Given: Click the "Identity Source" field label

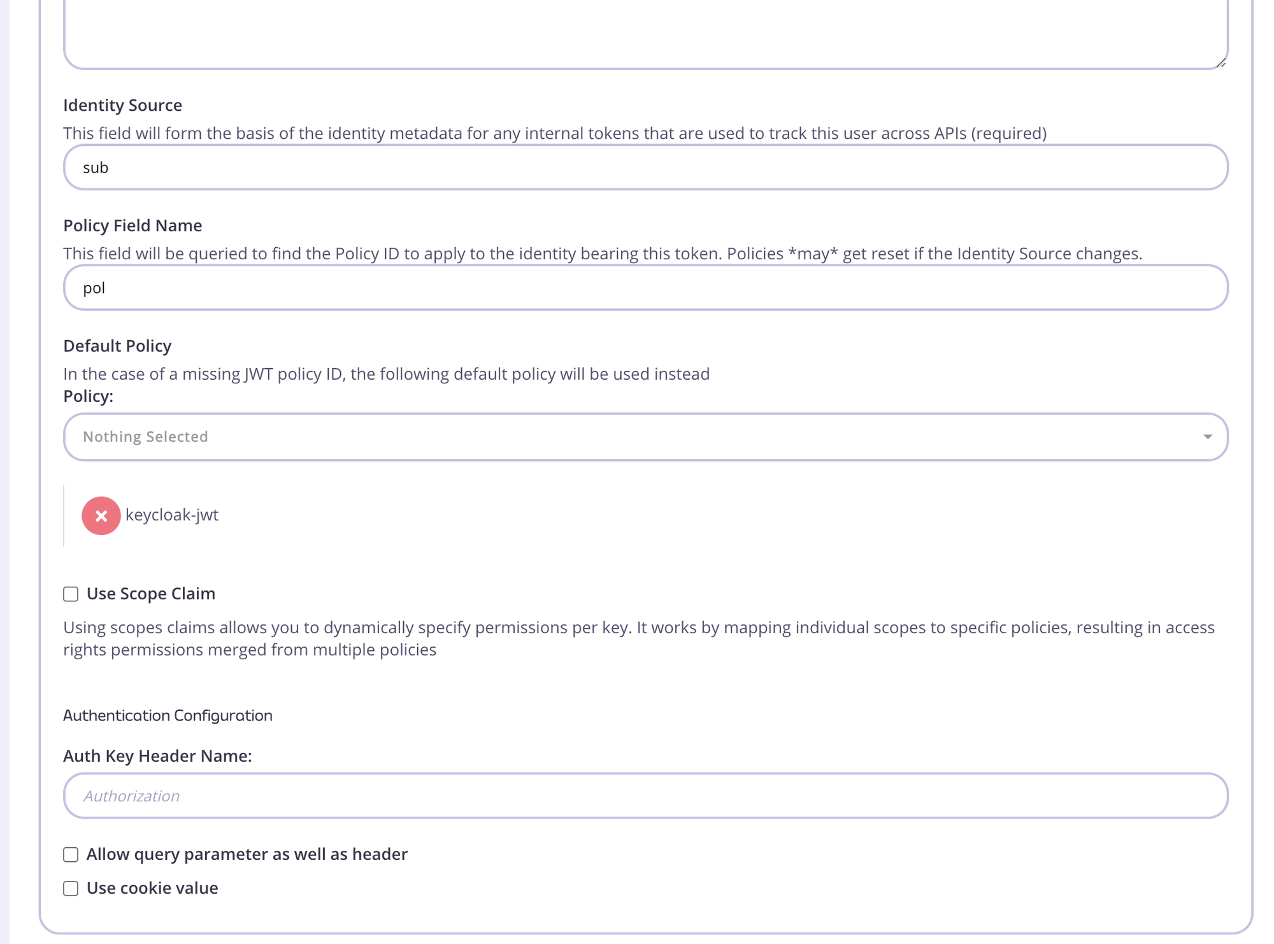Looking at the screenshot, I should coord(122,105).
